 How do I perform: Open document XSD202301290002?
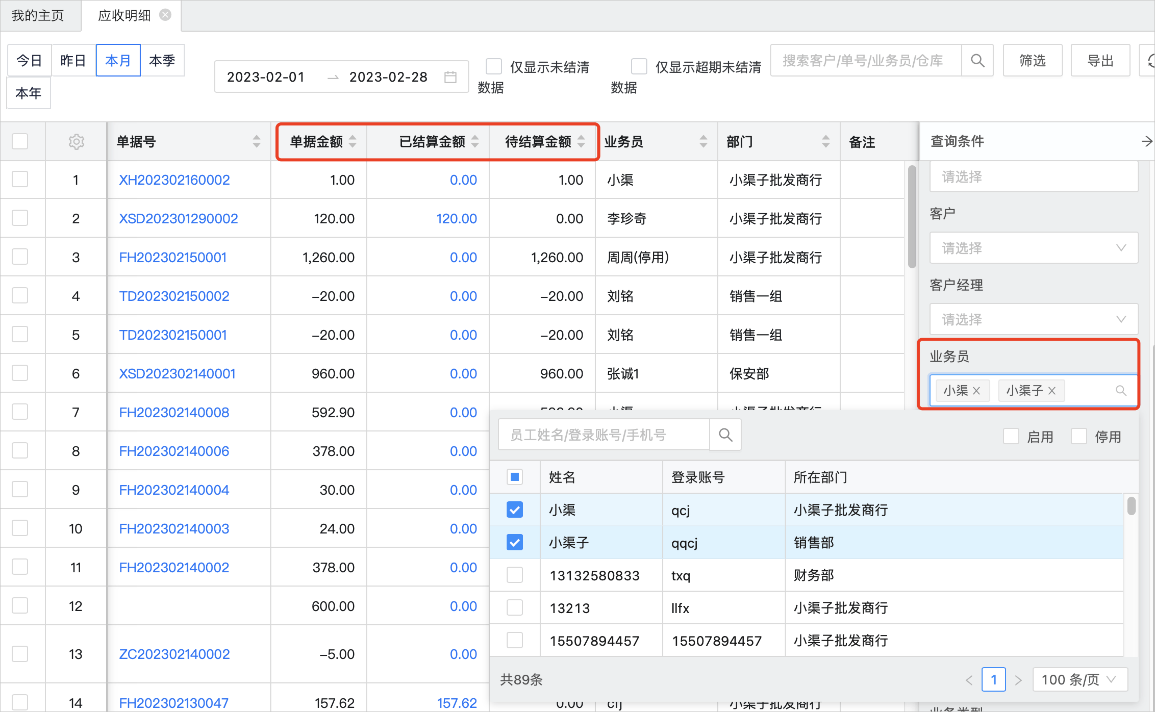pyautogui.click(x=178, y=219)
